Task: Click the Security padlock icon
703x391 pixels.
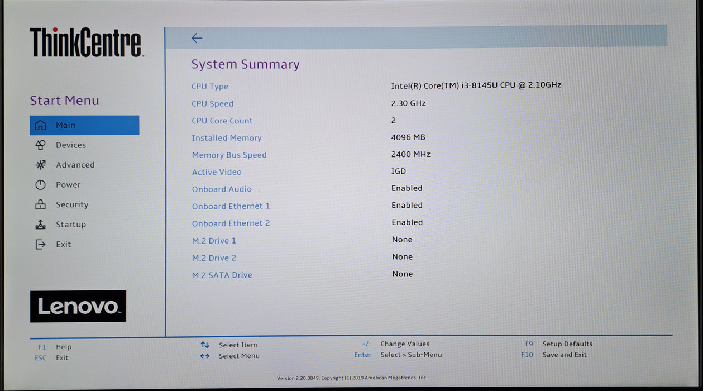Action: (40, 204)
